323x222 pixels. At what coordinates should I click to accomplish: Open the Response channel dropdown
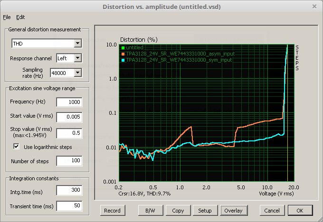(78, 58)
